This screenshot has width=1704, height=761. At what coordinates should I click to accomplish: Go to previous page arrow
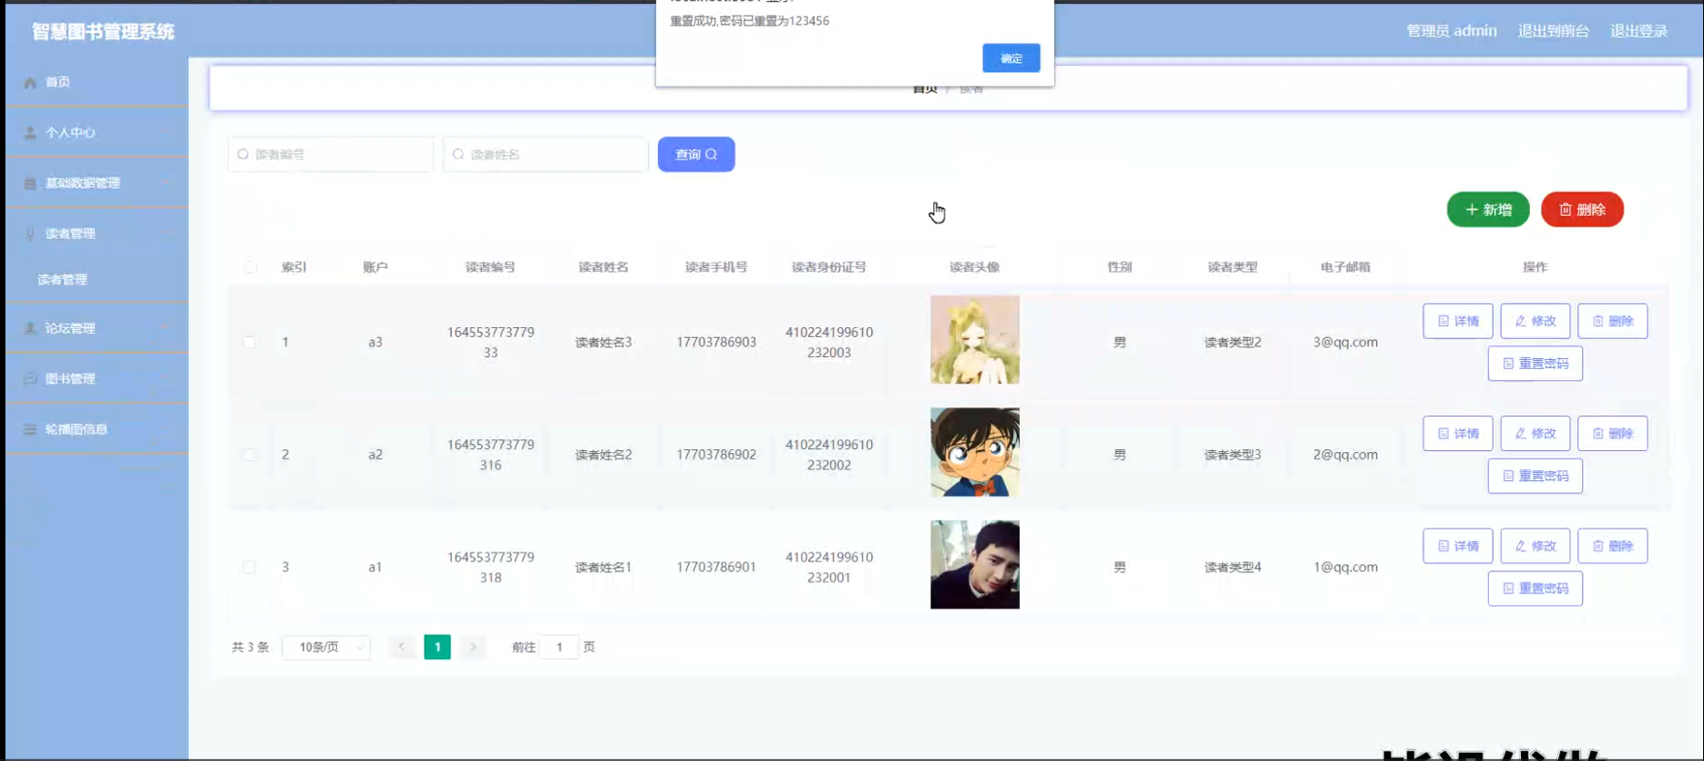402,647
